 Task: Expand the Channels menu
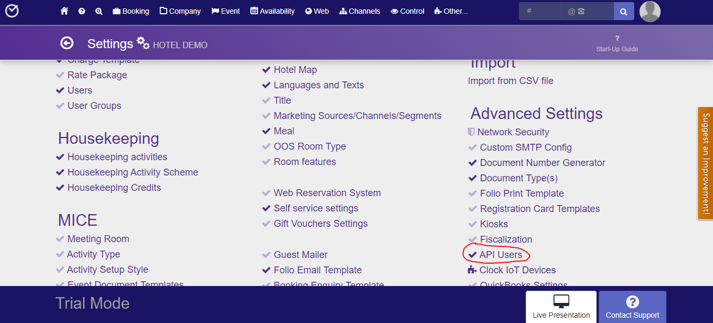(x=360, y=11)
